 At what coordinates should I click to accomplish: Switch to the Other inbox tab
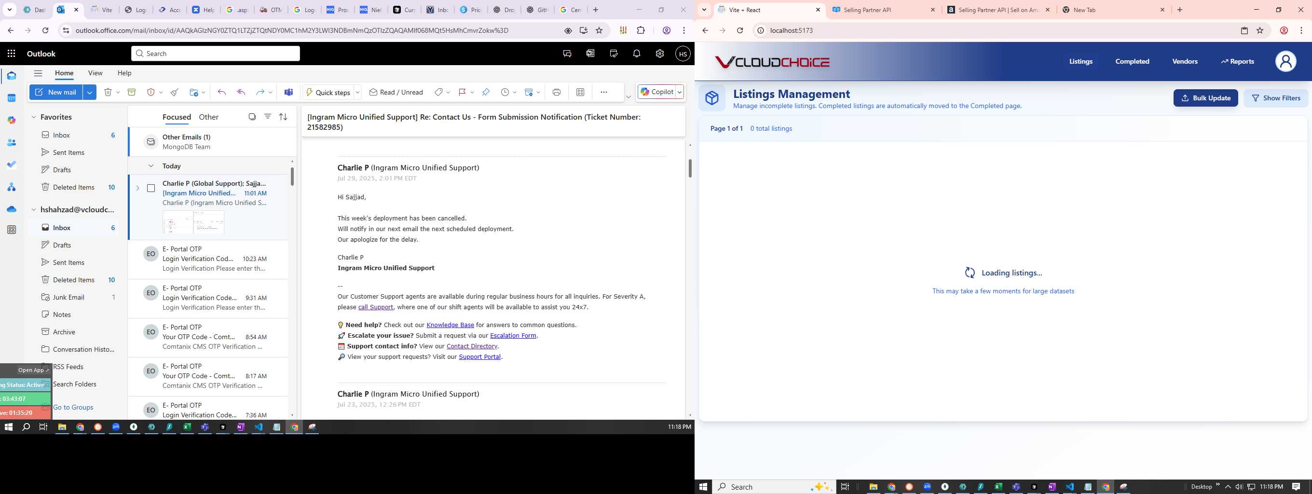[209, 117]
